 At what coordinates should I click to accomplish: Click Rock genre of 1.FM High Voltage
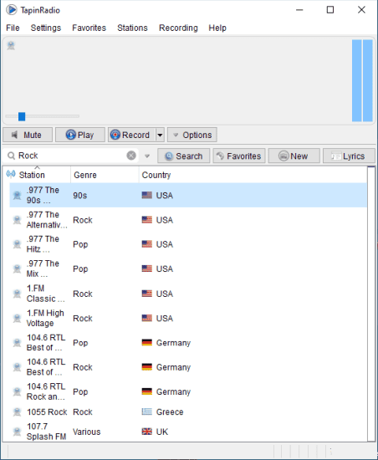click(83, 319)
